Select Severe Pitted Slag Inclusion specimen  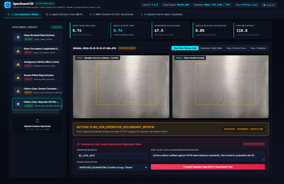click(37, 77)
